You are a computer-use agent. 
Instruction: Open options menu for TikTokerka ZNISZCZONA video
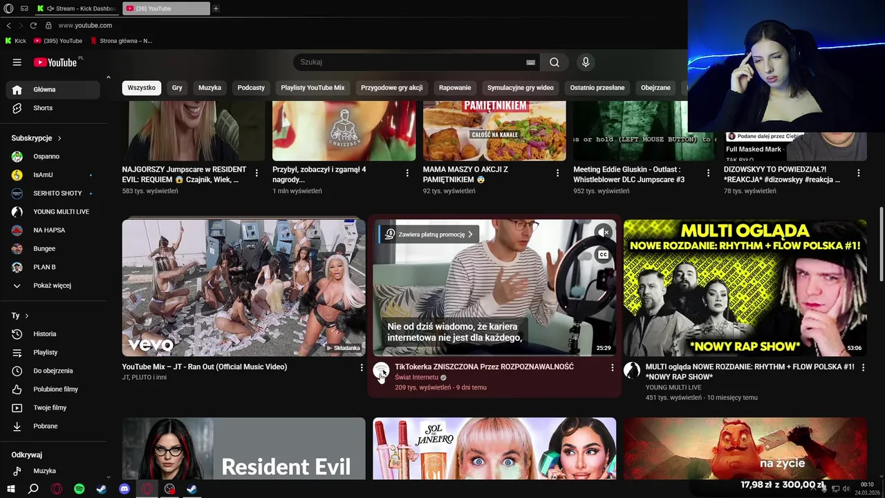tap(612, 368)
